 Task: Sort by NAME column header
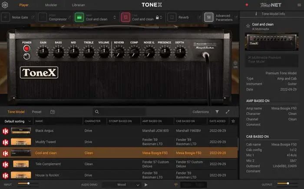click(39, 121)
